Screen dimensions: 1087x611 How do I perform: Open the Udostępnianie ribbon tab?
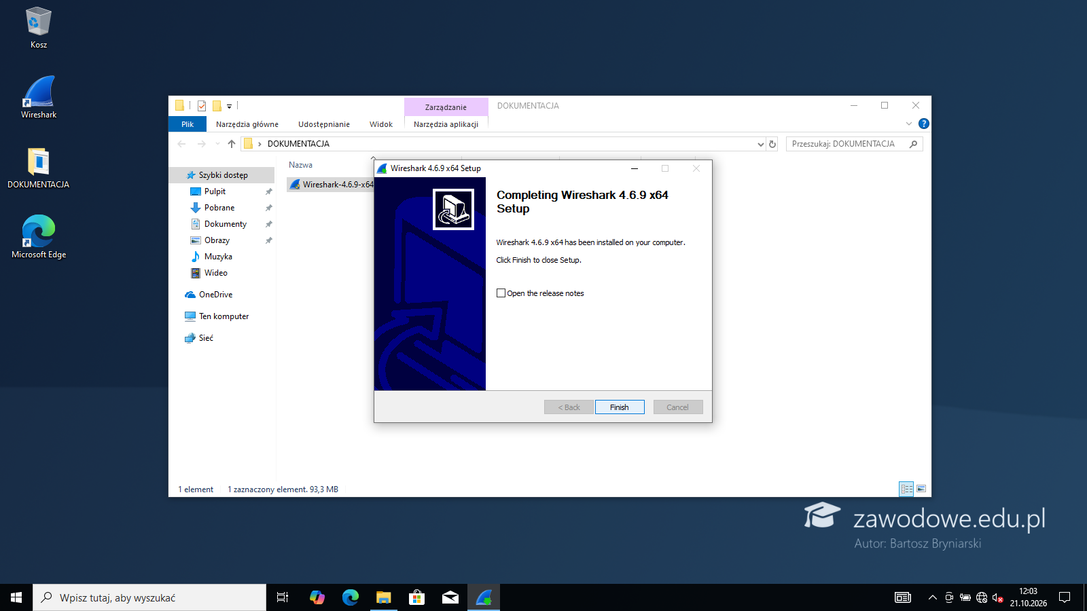[324, 124]
